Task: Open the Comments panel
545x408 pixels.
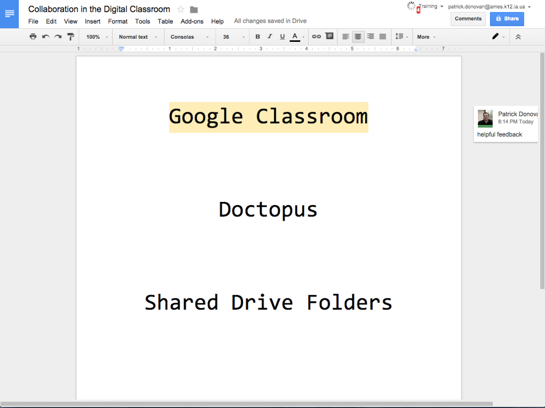Action: 468,19
